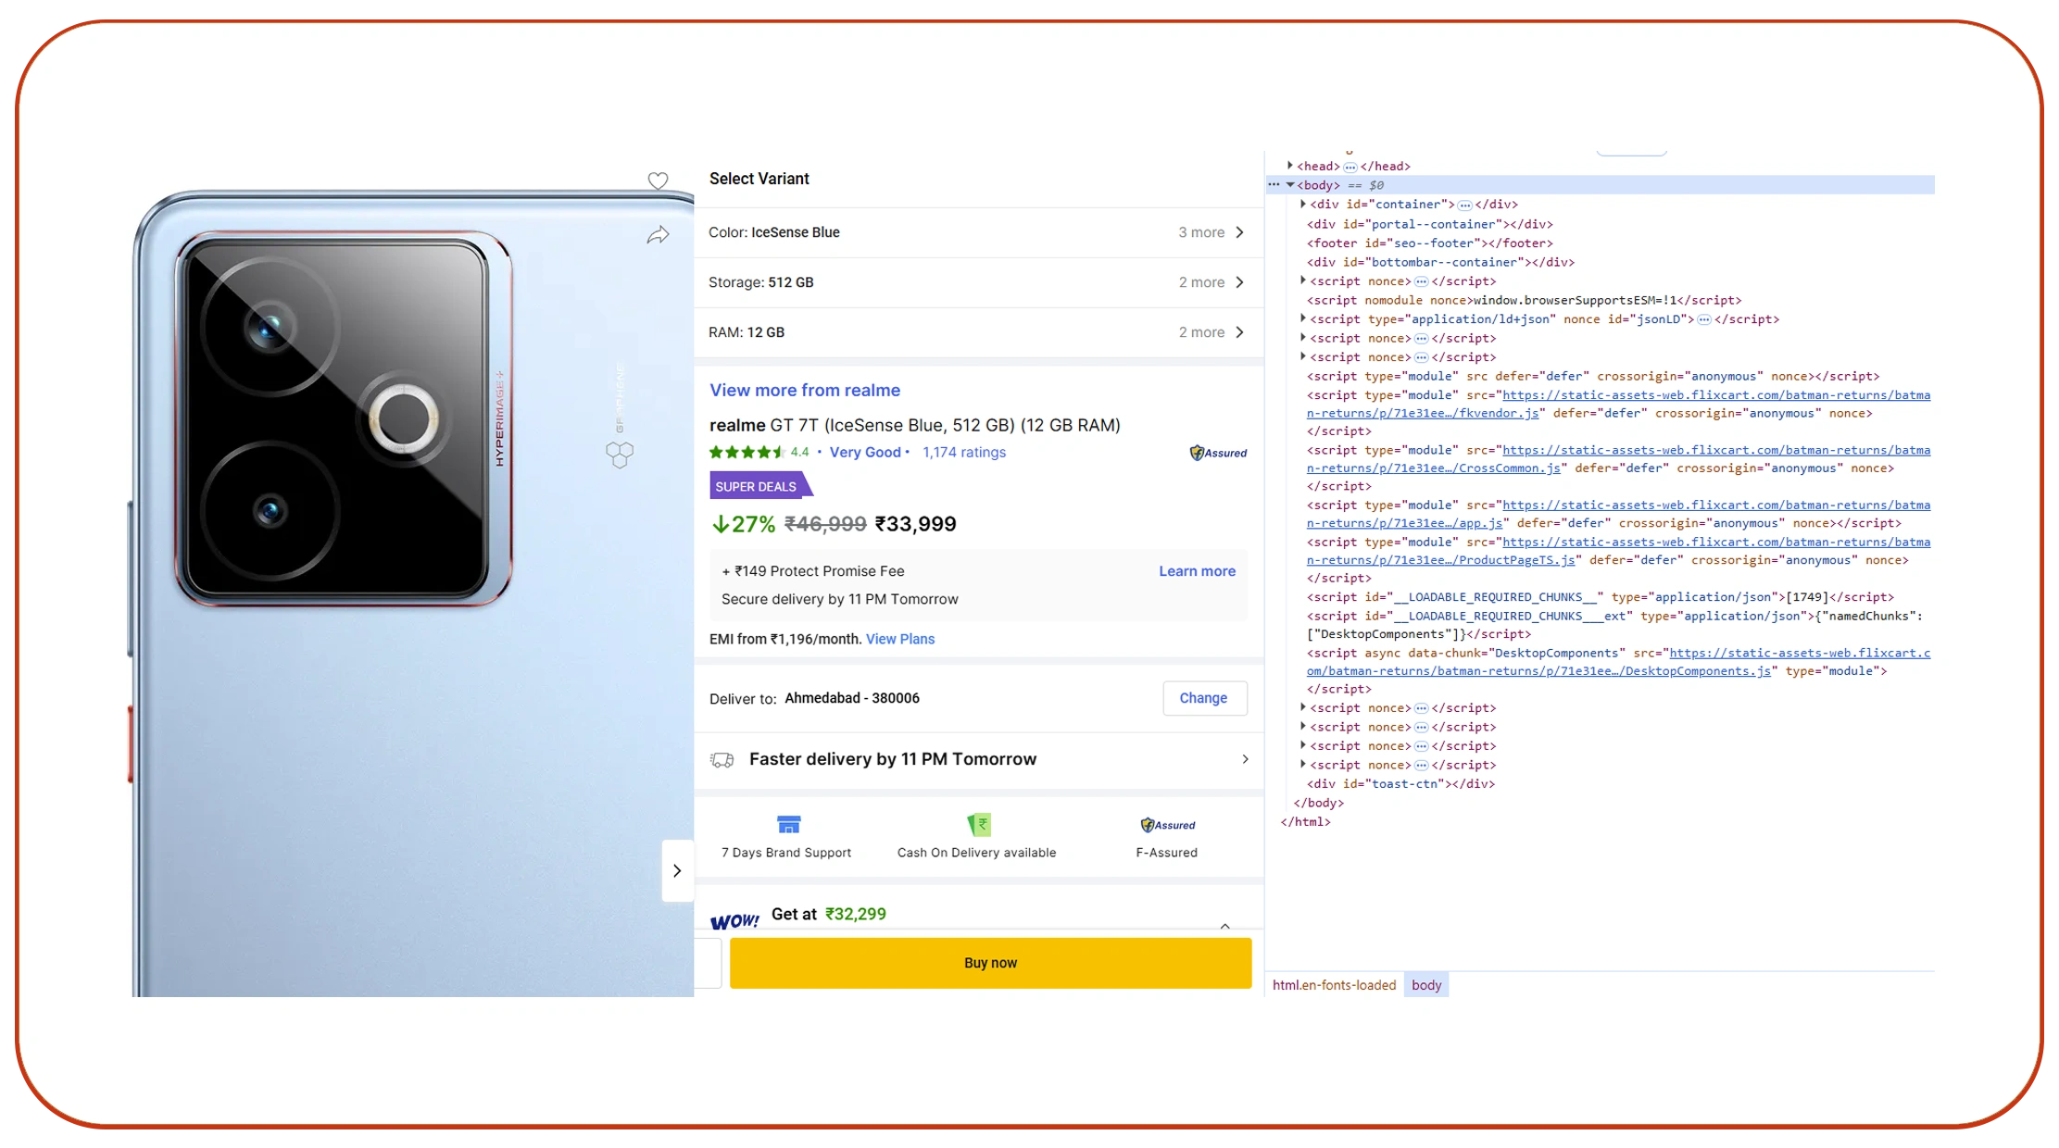2059x1148 pixels.
Task: Add the phone to wishlist with heart icon
Action: [658, 181]
